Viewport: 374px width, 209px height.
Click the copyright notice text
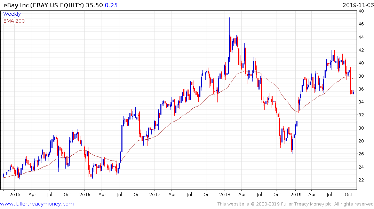295,204
